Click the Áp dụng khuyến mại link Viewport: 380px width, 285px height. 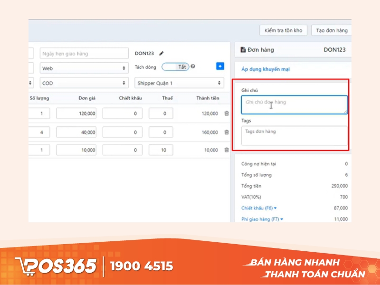266,69
